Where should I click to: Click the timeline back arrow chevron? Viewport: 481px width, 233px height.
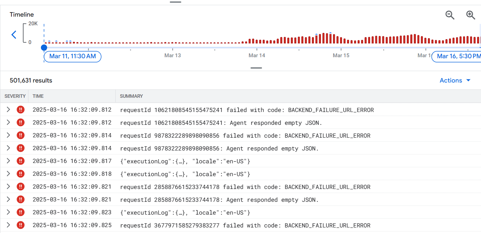[14, 35]
